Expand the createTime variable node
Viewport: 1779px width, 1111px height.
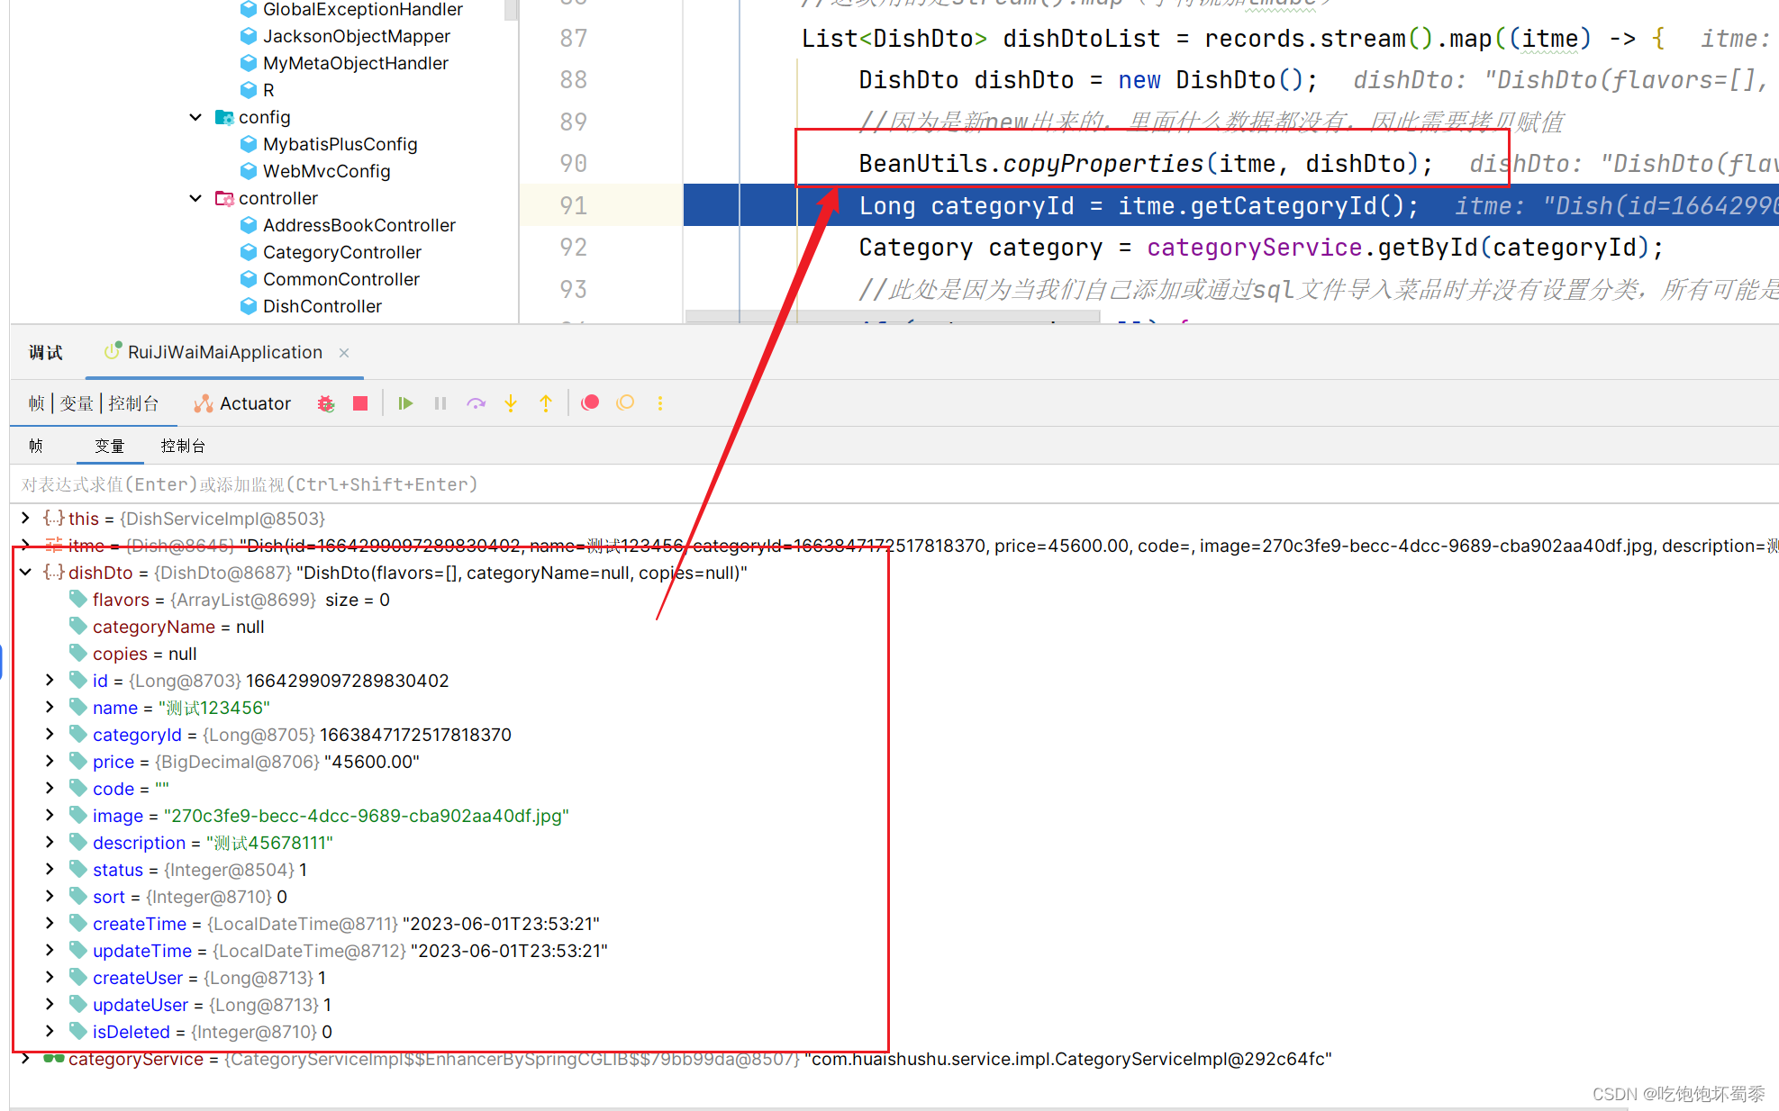coord(50,923)
